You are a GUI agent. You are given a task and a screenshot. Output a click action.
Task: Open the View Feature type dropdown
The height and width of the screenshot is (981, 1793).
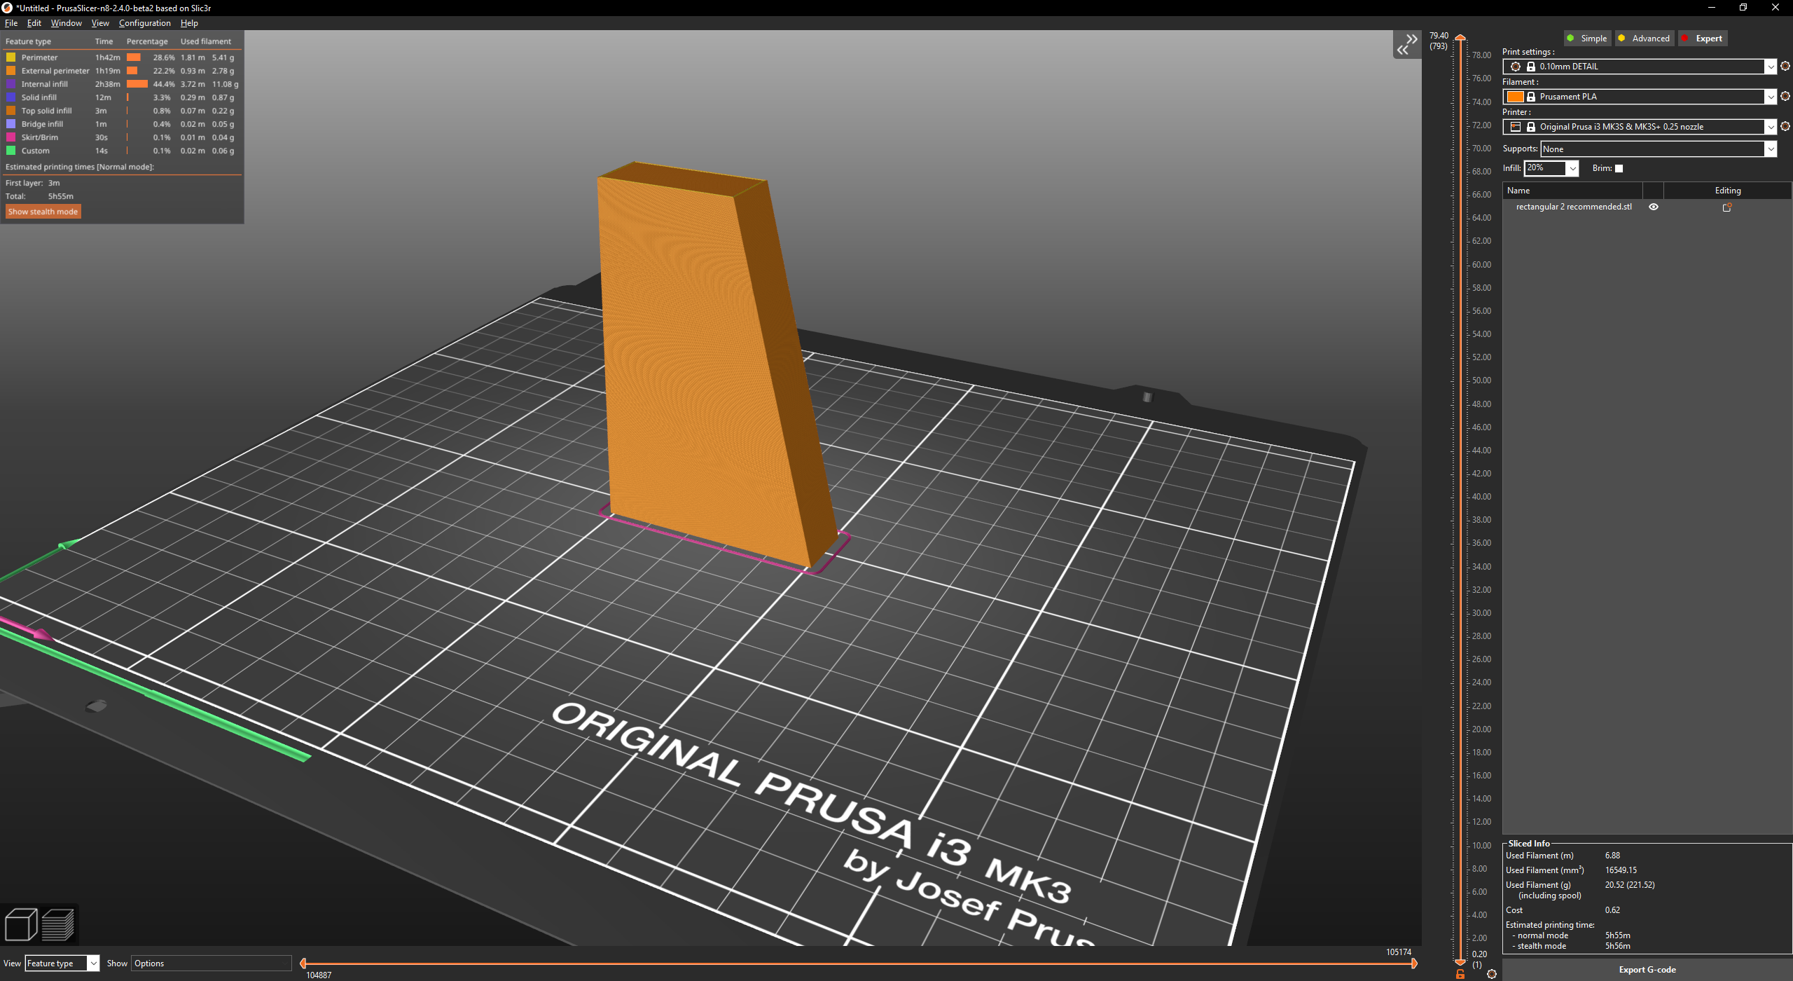coord(62,963)
